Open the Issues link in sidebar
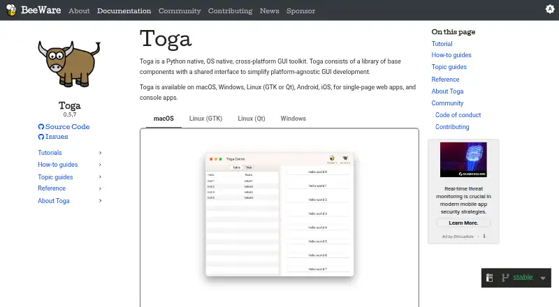This screenshot has width=559, height=307. 57,137
